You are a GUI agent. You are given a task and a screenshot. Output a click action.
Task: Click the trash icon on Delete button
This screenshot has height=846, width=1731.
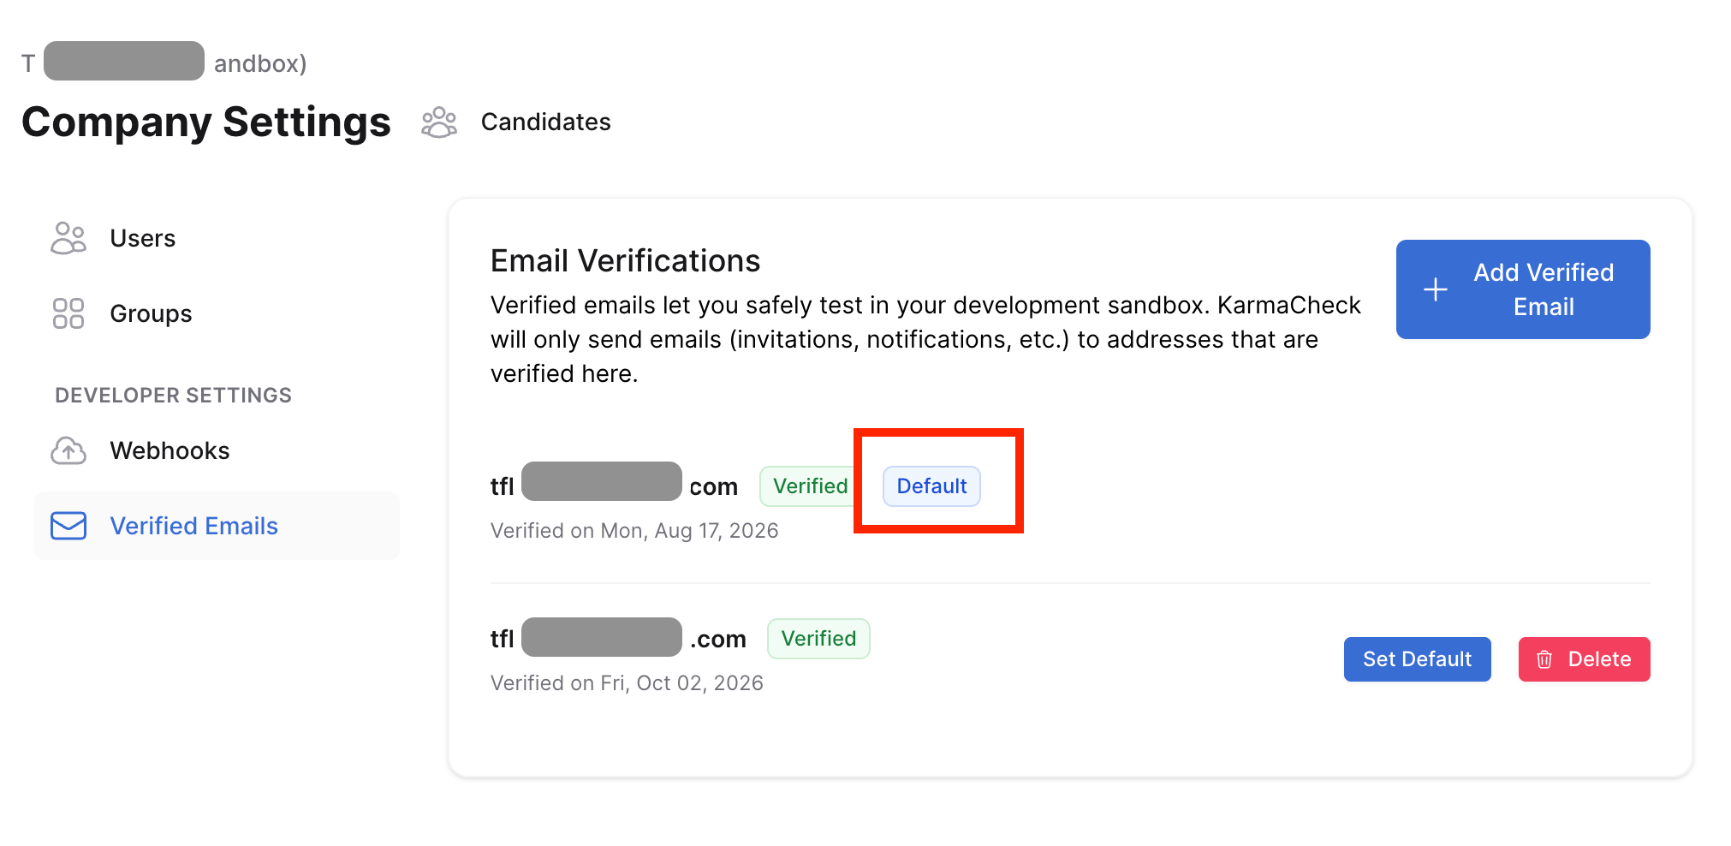tap(1544, 659)
